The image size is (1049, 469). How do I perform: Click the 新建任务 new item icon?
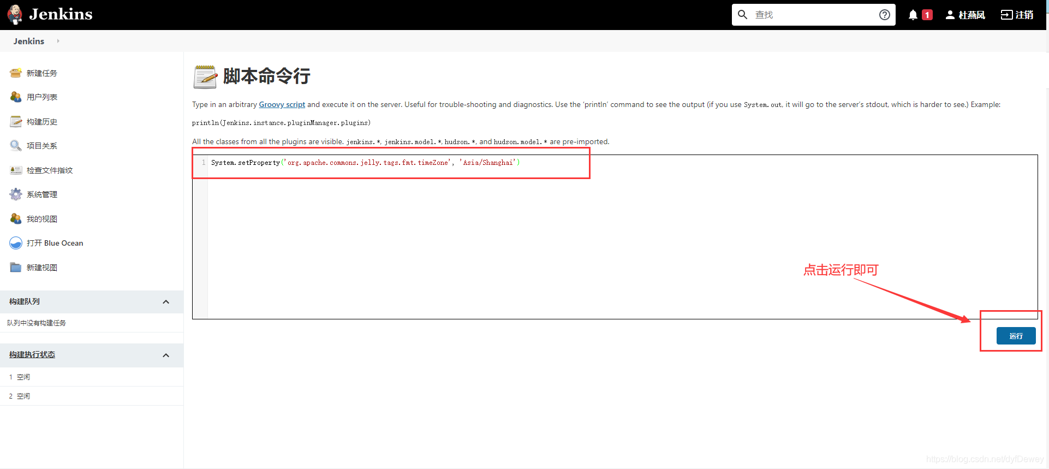point(16,73)
